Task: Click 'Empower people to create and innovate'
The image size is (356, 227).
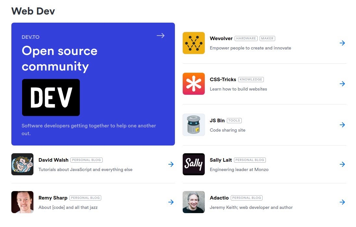Action: [x=251, y=48]
